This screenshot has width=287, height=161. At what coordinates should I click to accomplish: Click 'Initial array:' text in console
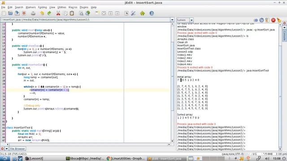184,77
